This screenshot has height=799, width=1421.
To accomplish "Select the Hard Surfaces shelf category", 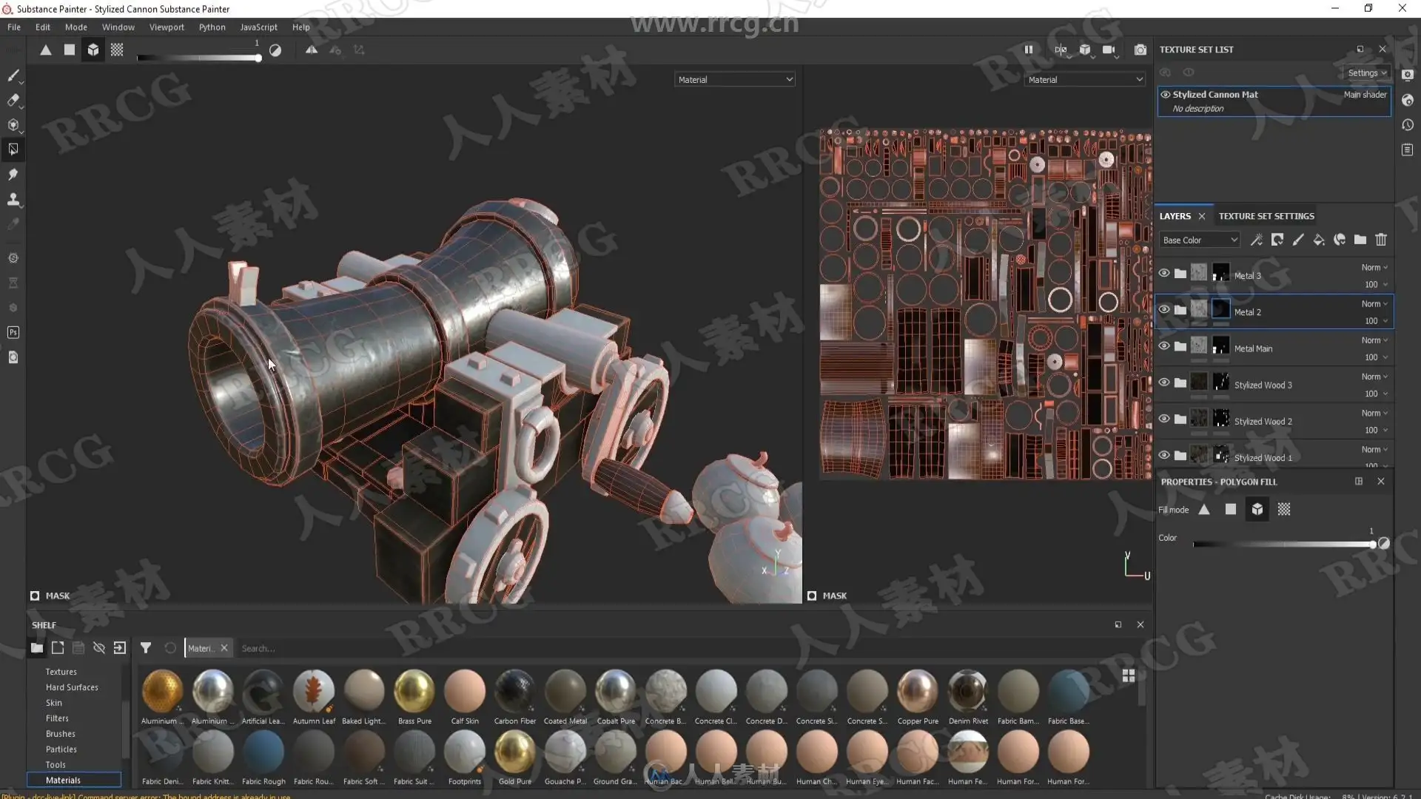I will click(x=72, y=687).
